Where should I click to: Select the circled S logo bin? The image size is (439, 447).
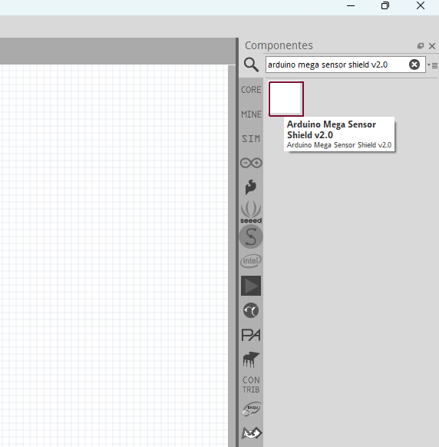click(x=251, y=237)
